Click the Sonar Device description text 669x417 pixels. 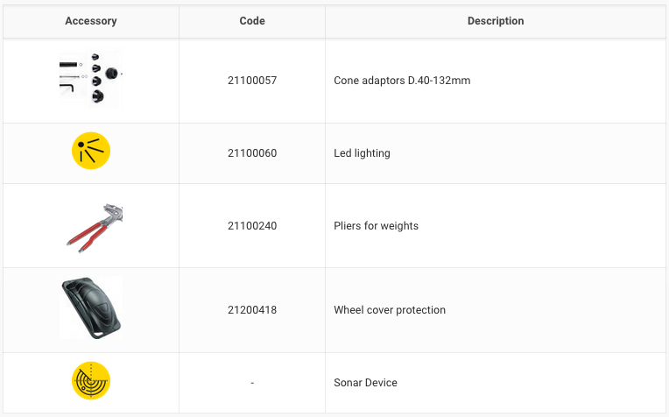365,383
